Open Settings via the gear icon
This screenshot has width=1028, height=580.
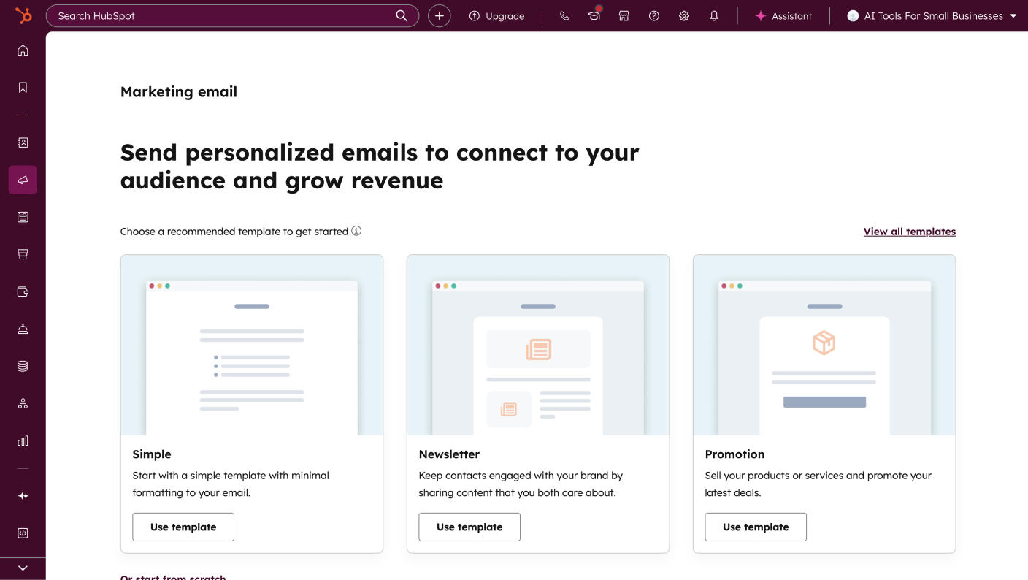(684, 15)
